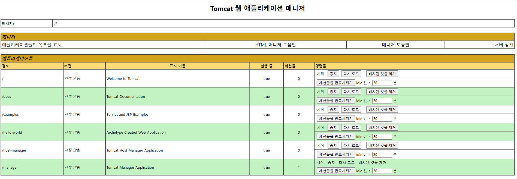Viewport: 517px width, 179px height.
Task: Click the 'Archetype Created Web Application' display name
Action: click(x=136, y=133)
